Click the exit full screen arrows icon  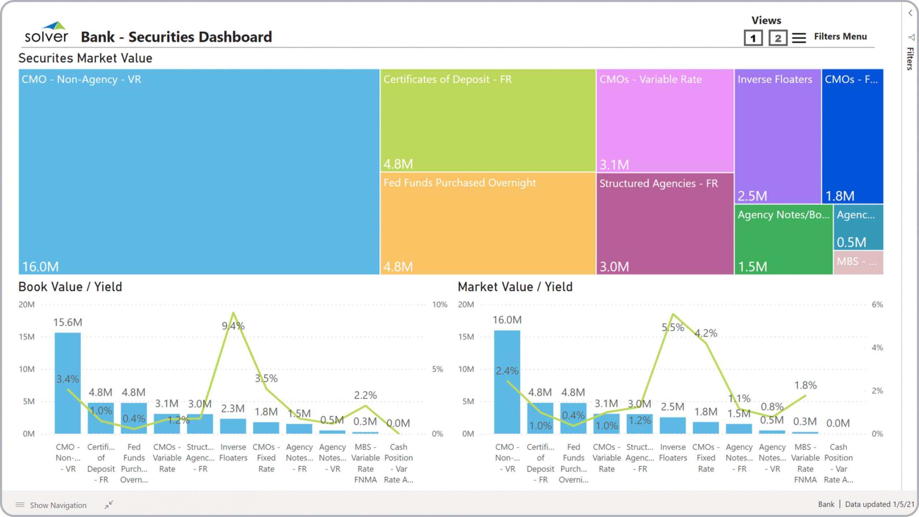pos(109,505)
